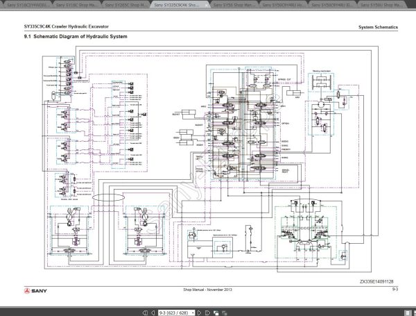Toggle the single page layout icon

tap(408, 313)
